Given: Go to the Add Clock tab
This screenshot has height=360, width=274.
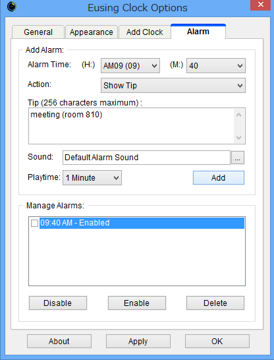Looking at the screenshot, I should [144, 32].
